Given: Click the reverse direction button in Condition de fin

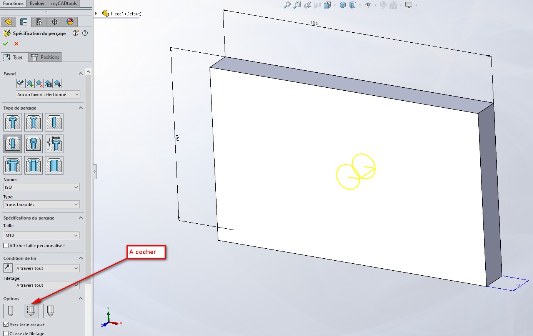Looking at the screenshot, I should point(8,268).
